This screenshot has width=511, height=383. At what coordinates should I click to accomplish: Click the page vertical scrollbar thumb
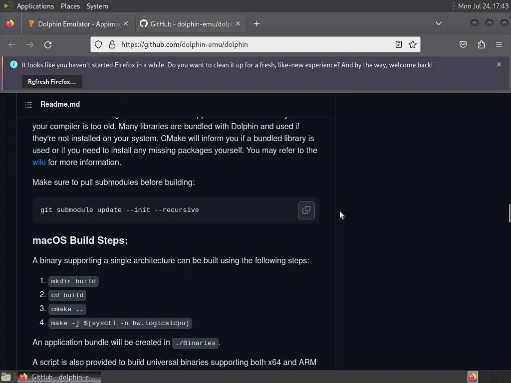[x=510, y=213]
